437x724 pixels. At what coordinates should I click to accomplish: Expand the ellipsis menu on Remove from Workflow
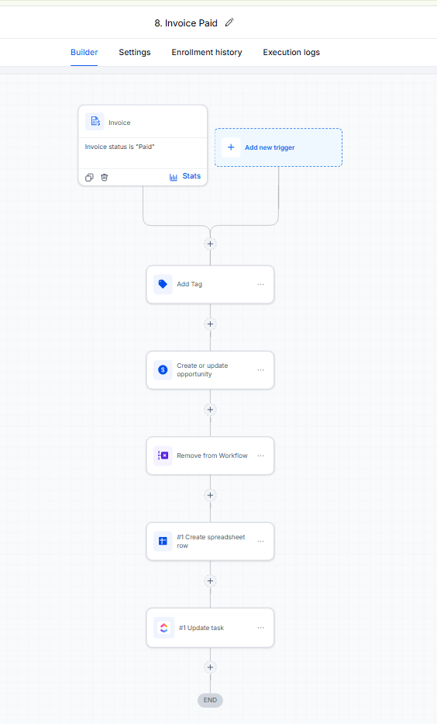coord(261,456)
